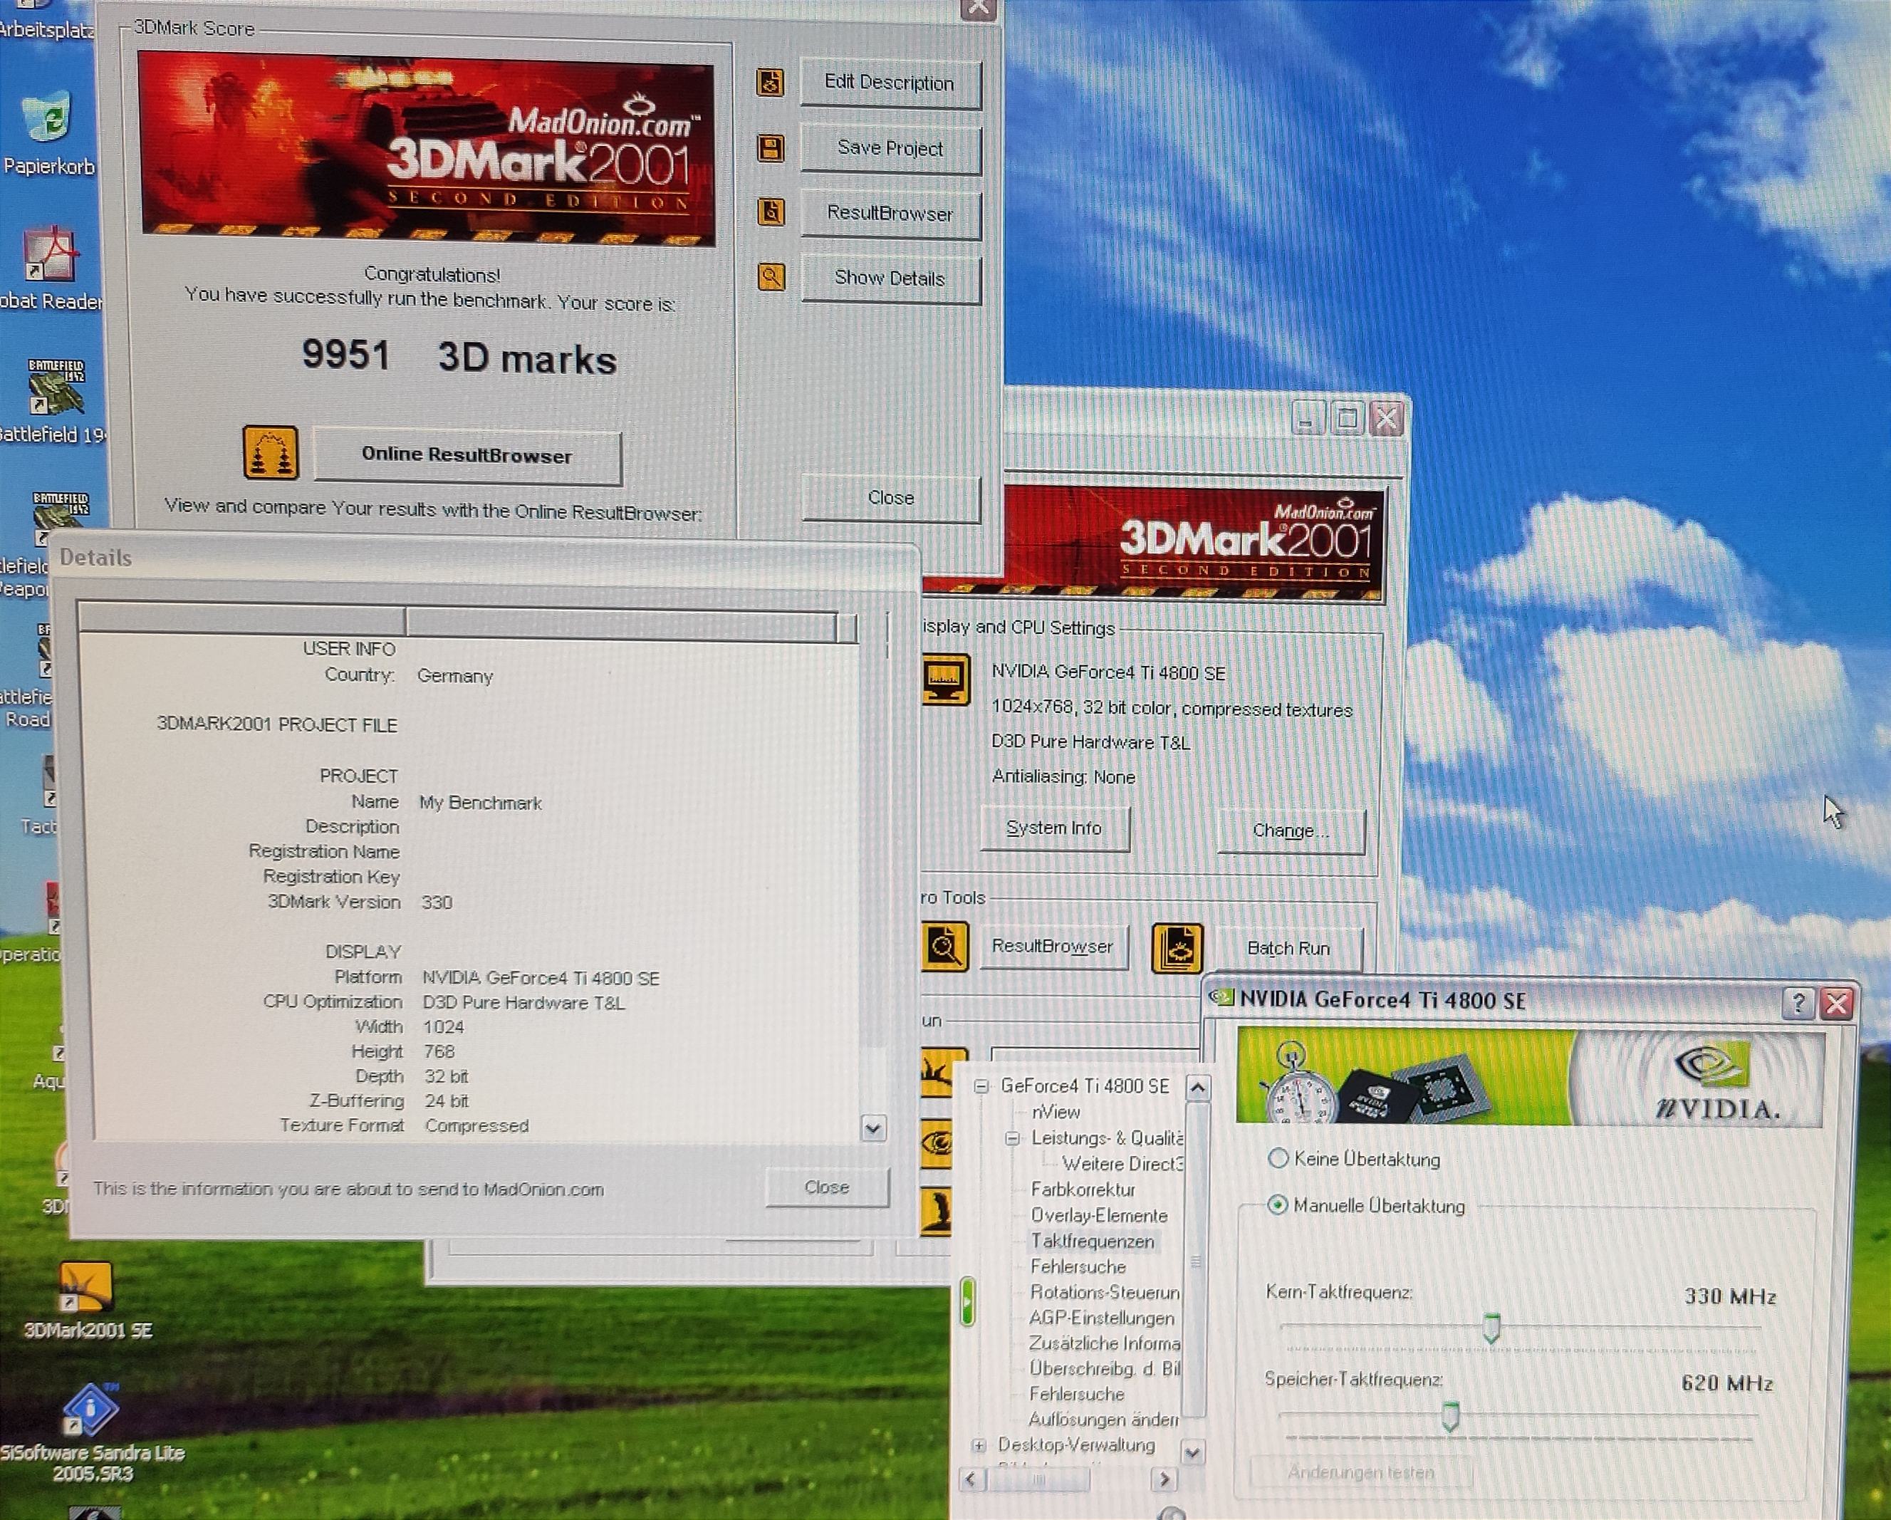
Task: Adjust Speicher-Taktfrequenz slider thumb
Action: [x=1451, y=1415]
